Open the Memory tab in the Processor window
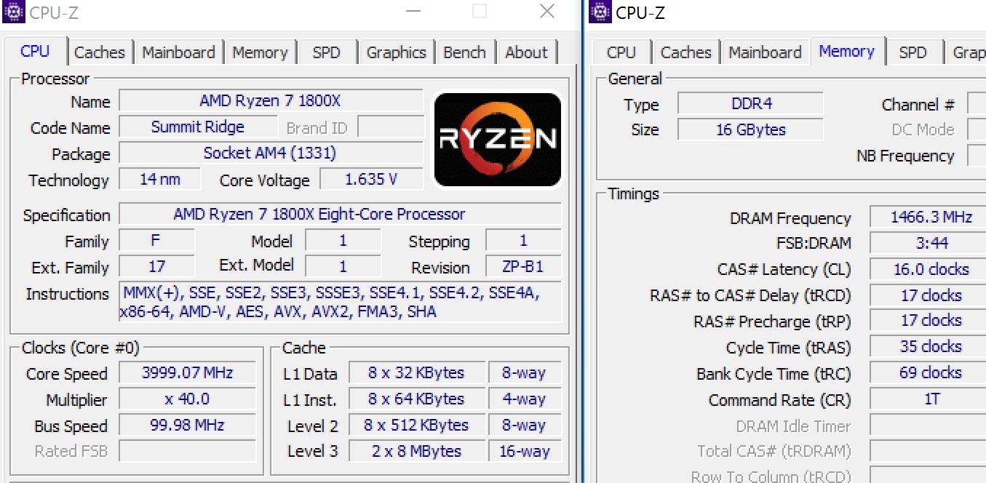The height and width of the screenshot is (483, 986). (260, 52)
